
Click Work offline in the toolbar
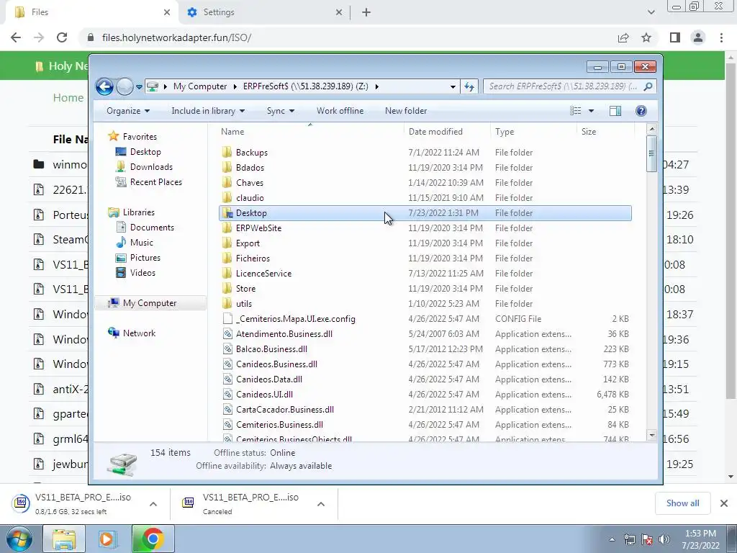click(x=340, y=111)
